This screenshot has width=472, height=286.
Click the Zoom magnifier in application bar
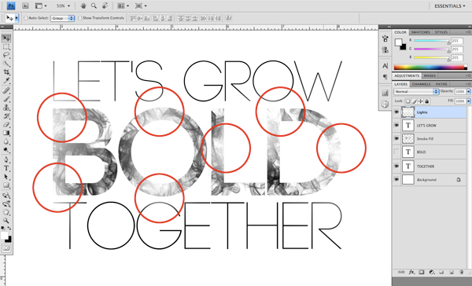[94, 5]
